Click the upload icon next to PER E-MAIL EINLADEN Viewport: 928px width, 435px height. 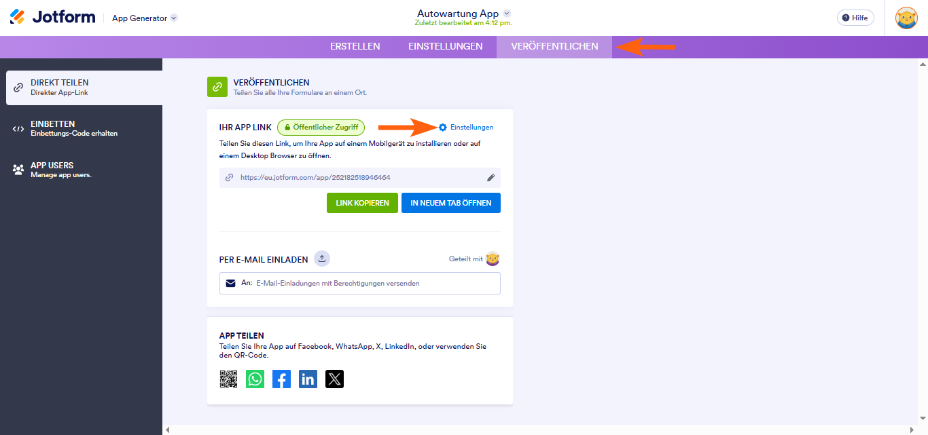click(x=322, y=259)
